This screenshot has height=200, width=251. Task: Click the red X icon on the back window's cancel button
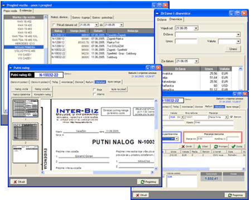(x=137, y=195)
